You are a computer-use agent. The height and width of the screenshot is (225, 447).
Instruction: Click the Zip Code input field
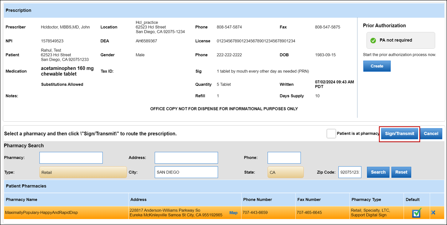click(349, 172)
